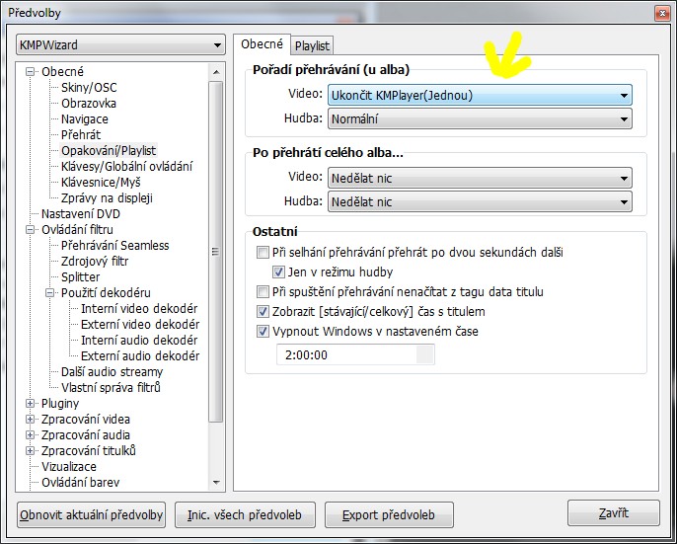Select Klávesy/Globální ovládání in the tree
This screenshot has width=677, height=544.
tap(127, 166)
